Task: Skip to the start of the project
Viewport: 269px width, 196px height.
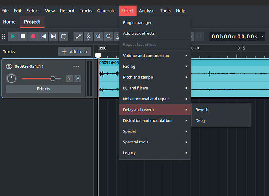Action: click(x=43, y=36)
